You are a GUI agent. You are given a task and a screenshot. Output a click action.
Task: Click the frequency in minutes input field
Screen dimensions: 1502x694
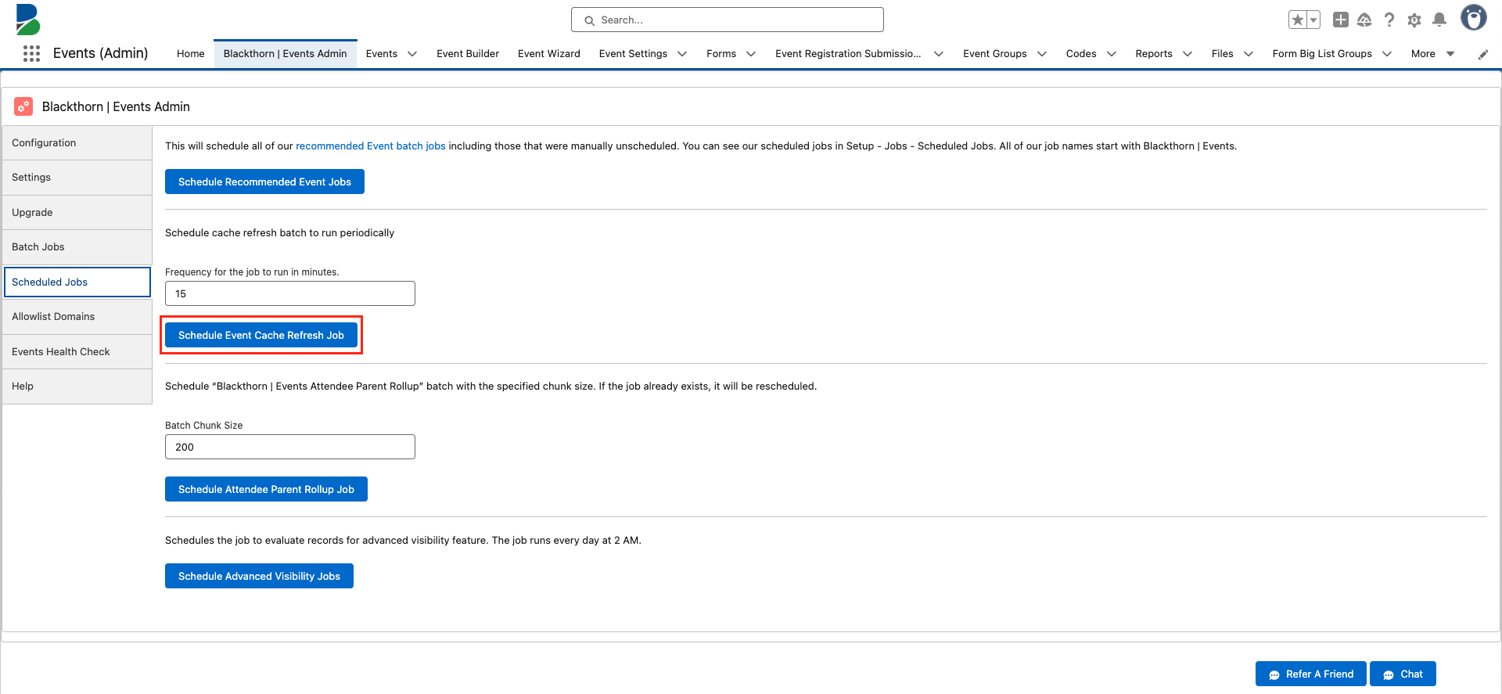point(290,293)
